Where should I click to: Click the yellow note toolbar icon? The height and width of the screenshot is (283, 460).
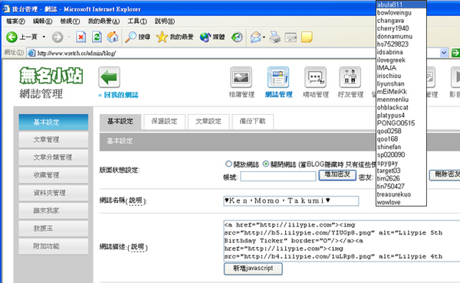pyautogui.click(x=307, y=37)
